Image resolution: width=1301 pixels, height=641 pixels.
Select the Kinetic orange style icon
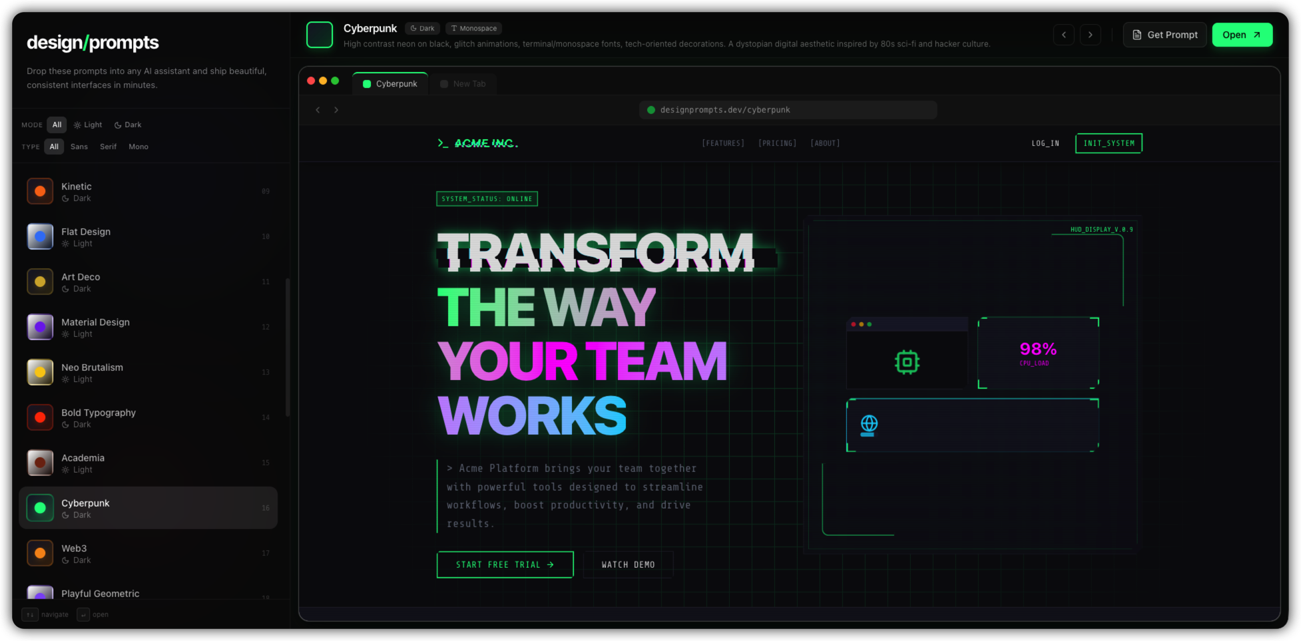point(40,192)
